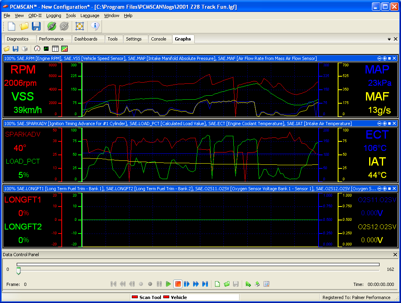This screenshot has height=303, width=401.
Task: Click the green line graph icon
Action: (46, 48)
